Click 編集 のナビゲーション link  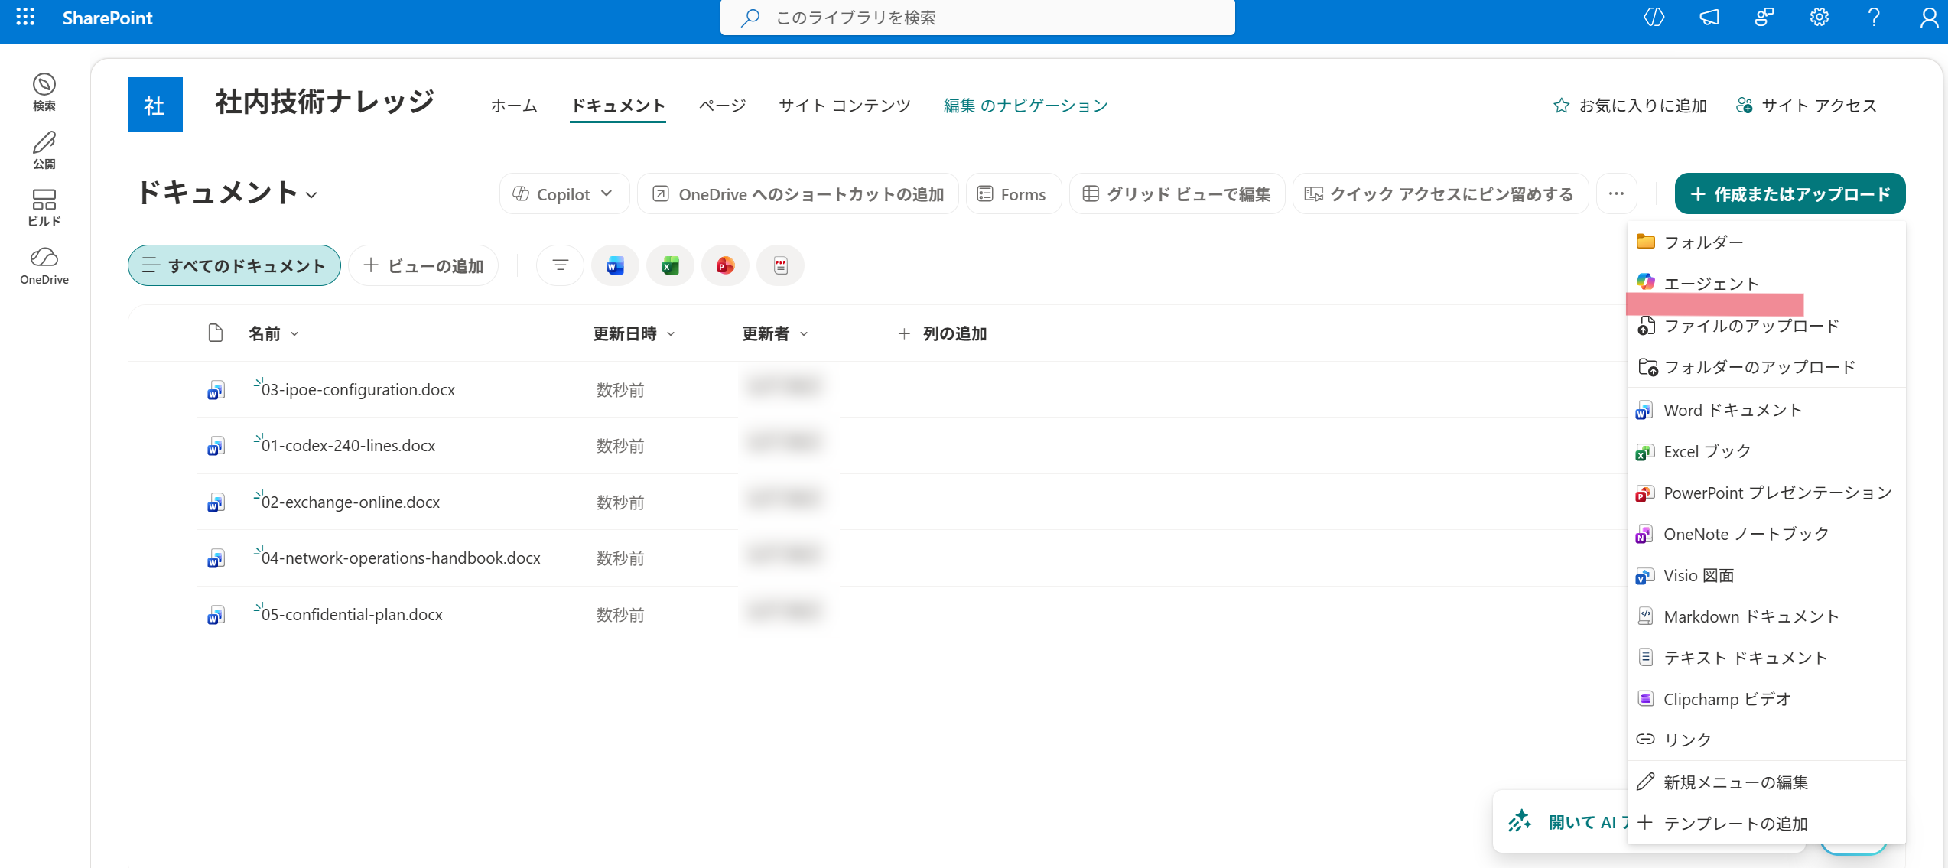1025,106
